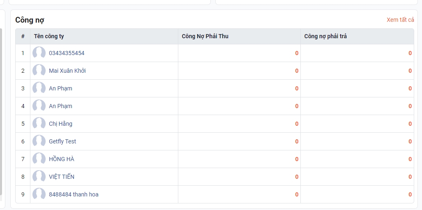Viewport: 422px width, 210px height.
Task: Open all debts via "Xem tất cả"
Action: (x=400, y=20)
